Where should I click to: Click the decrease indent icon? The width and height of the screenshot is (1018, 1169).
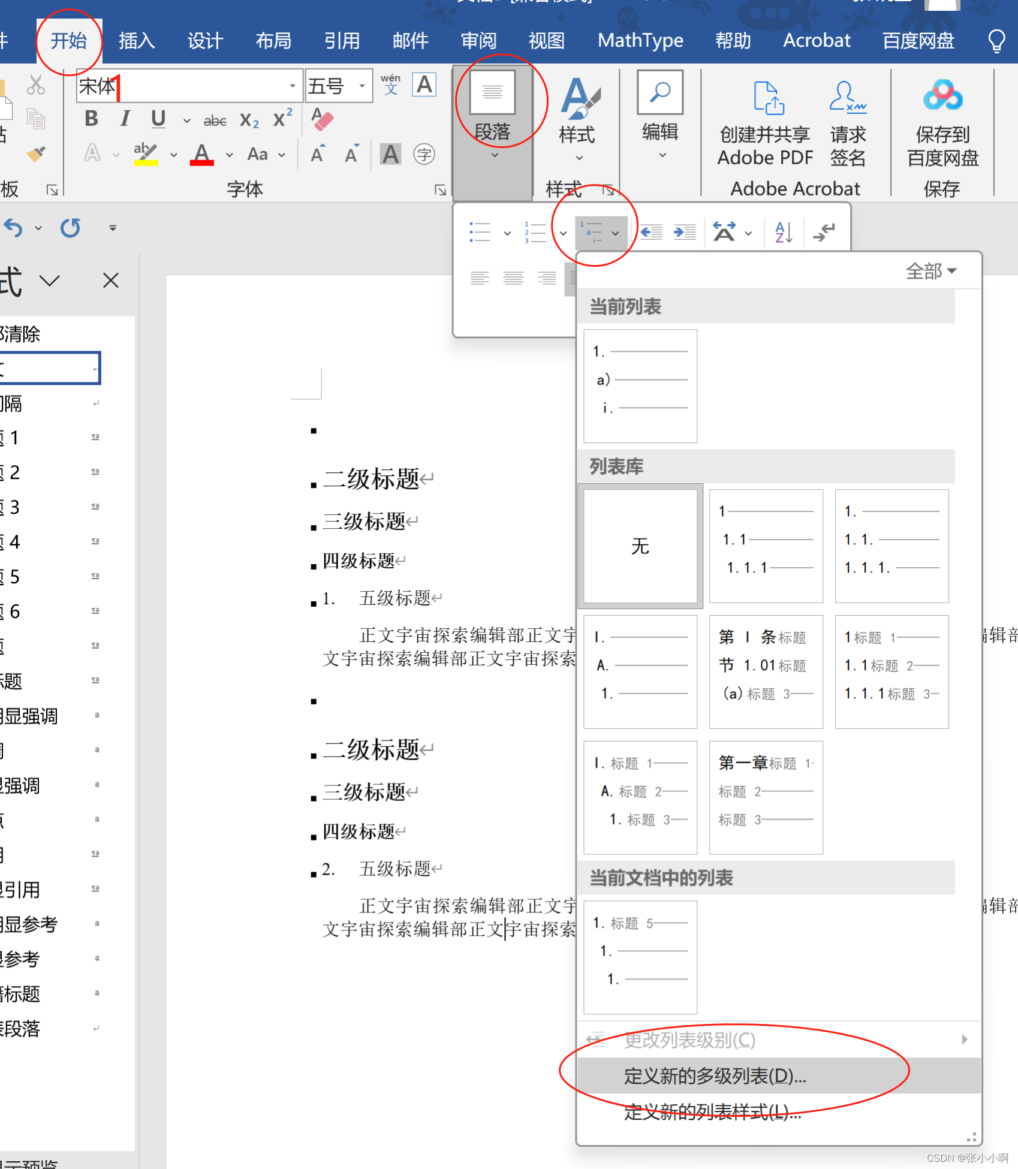[651, 232]
